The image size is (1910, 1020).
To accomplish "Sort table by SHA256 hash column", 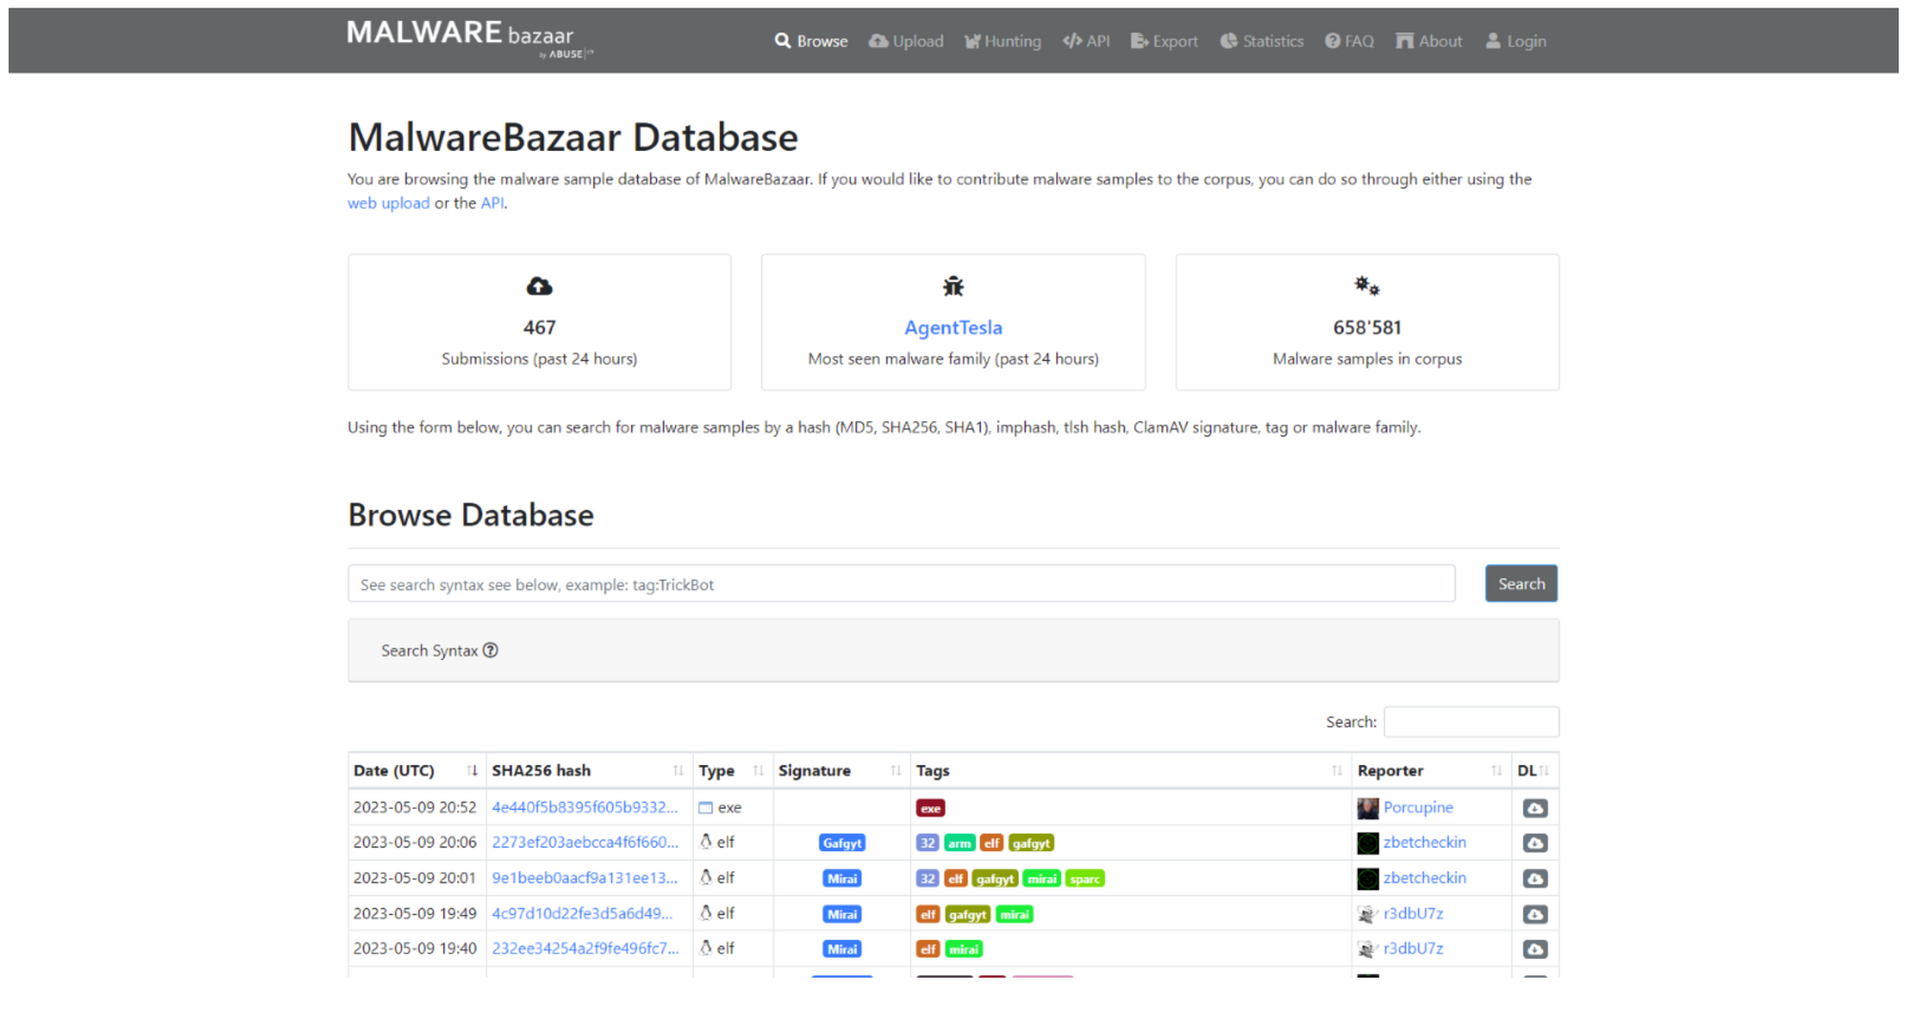I will tap(588, 771).
